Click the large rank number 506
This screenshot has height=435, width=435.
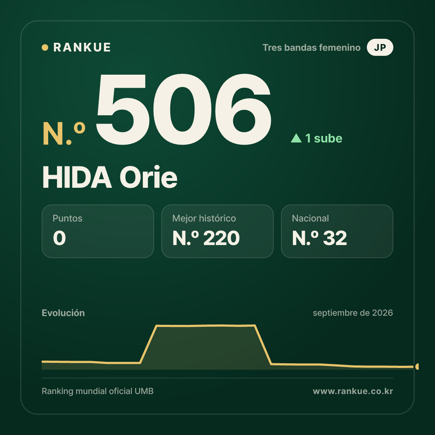(183, 109)
